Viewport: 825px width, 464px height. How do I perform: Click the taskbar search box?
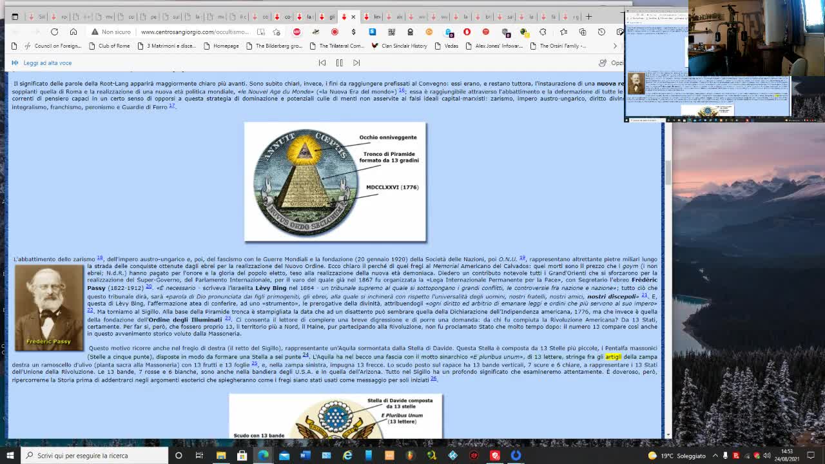(94, 456)
